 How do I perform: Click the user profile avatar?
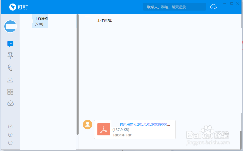click(10, 26)
